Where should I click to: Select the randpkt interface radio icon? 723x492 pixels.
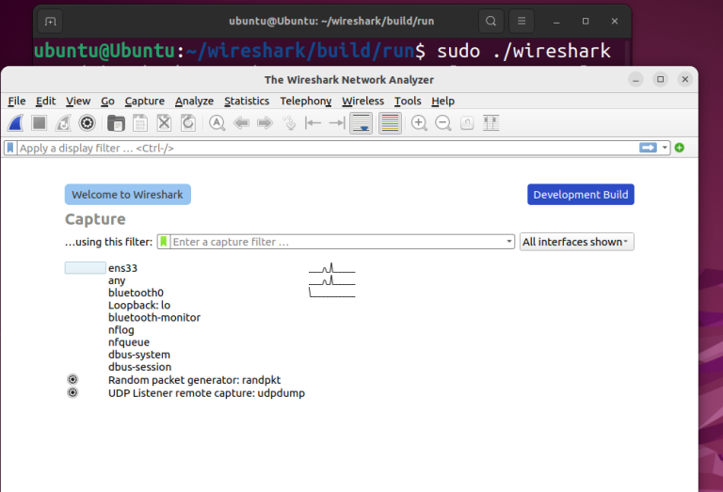tap(72, 380)
